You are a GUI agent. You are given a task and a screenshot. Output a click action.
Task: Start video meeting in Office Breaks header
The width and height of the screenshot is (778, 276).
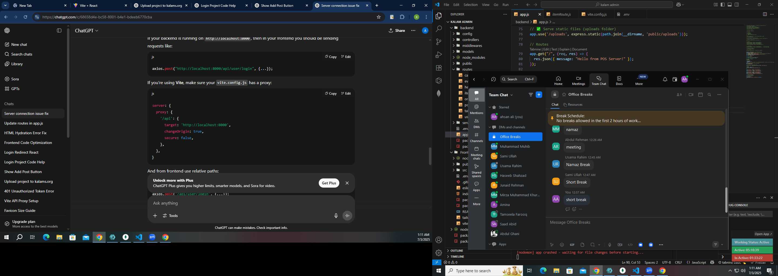[x=691, y=95]
